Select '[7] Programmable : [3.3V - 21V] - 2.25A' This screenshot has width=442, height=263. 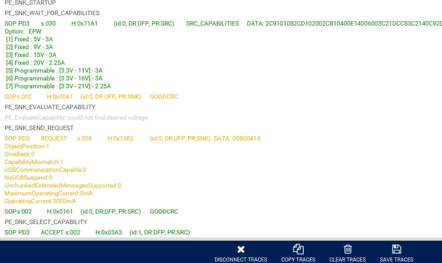[58, 86]
